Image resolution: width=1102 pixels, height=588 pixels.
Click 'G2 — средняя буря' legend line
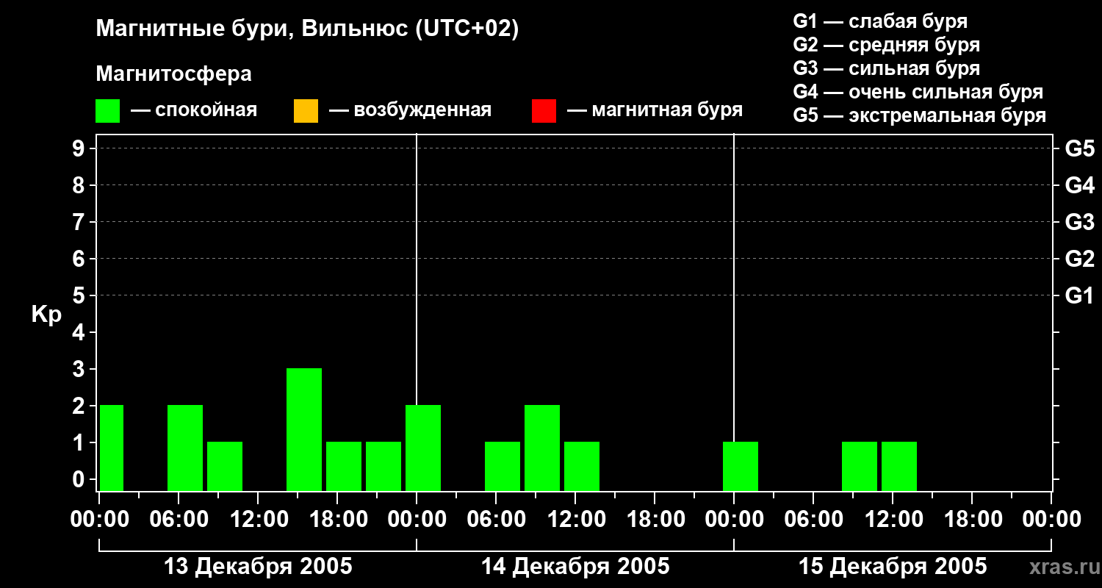tap(886, 45)
